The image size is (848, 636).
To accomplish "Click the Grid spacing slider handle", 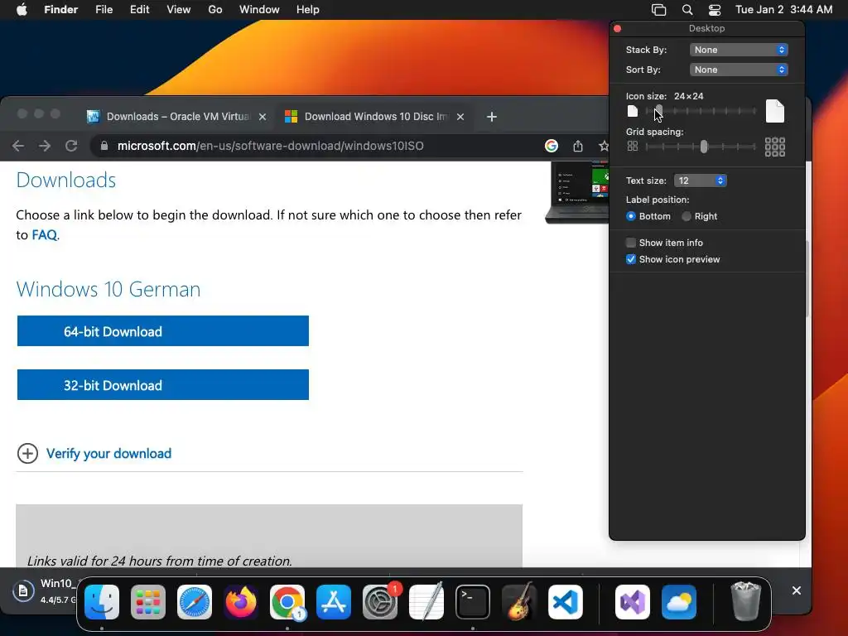I will pos(704,147).
